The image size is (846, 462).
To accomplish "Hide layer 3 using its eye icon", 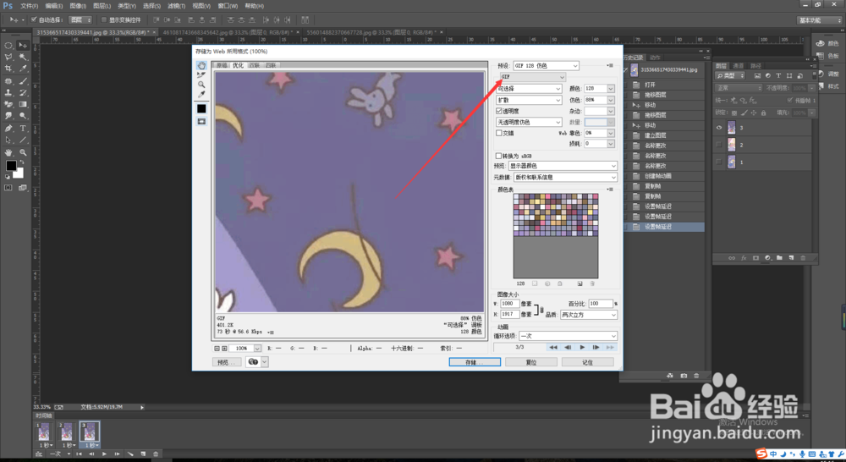I will tap(718, 128).
